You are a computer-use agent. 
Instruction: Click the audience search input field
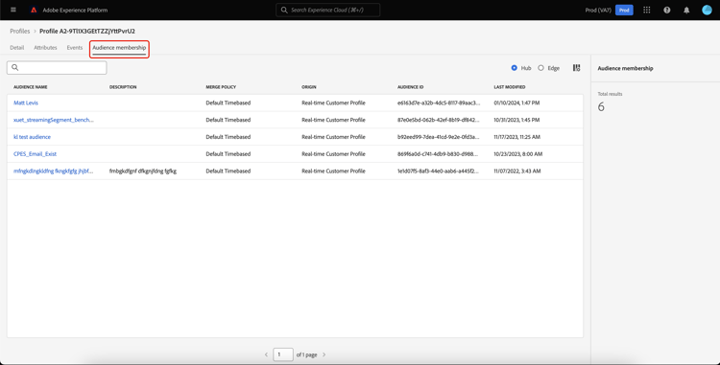click(57, 67)
